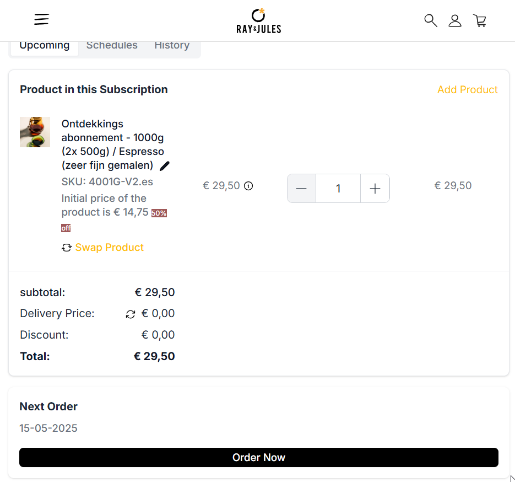This screenshot has height=482, width=515.
Task: Open the user account icon
Action: (x=455, y=21)
